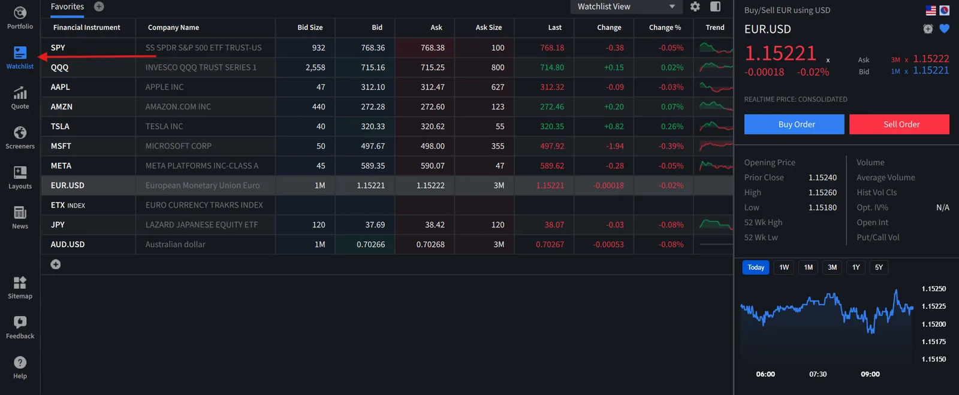Select the SPY row symbol

click(58, 48)
